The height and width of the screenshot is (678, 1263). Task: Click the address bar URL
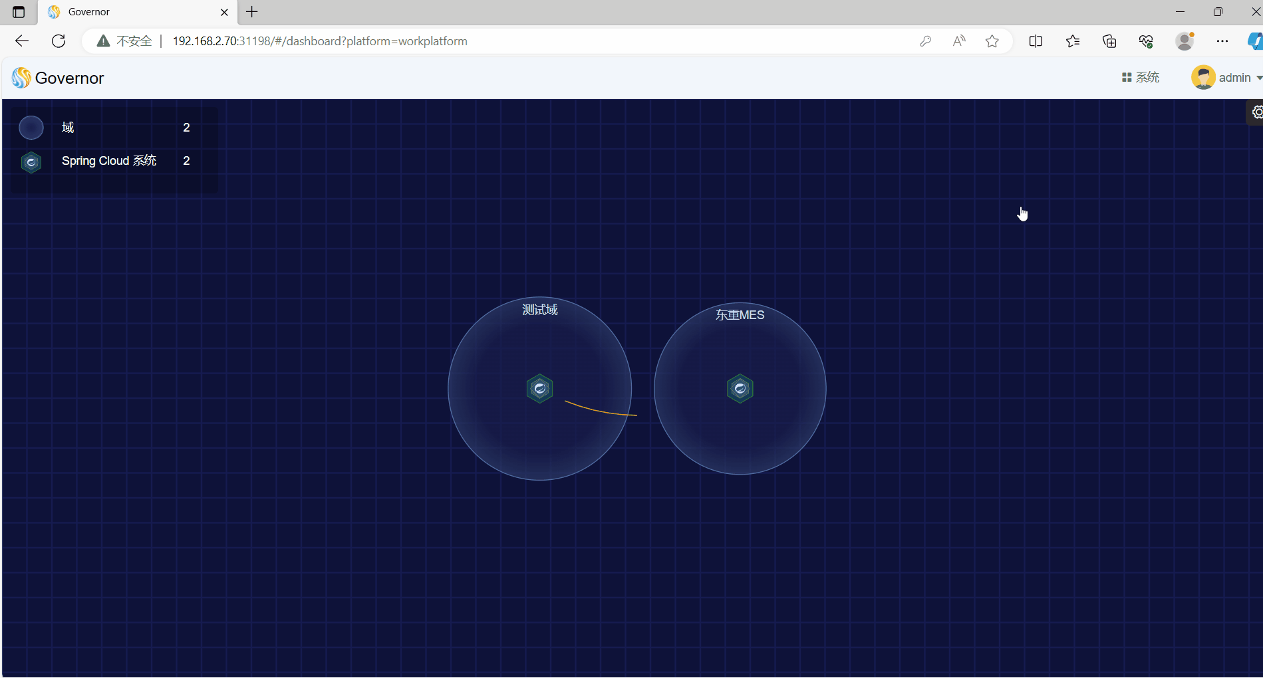319,41
